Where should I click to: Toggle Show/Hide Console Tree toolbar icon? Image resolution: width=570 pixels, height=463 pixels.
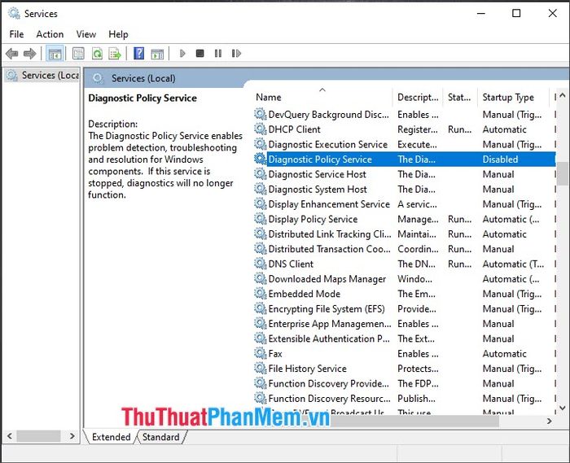tap(55, 54)
